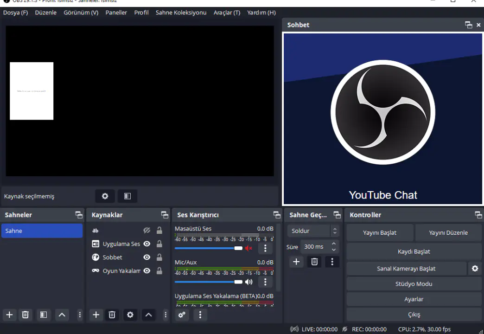Viewport: 484px width, 334px height.
Task: Open transition properties three-dot menu
Action: coord(332,262)
